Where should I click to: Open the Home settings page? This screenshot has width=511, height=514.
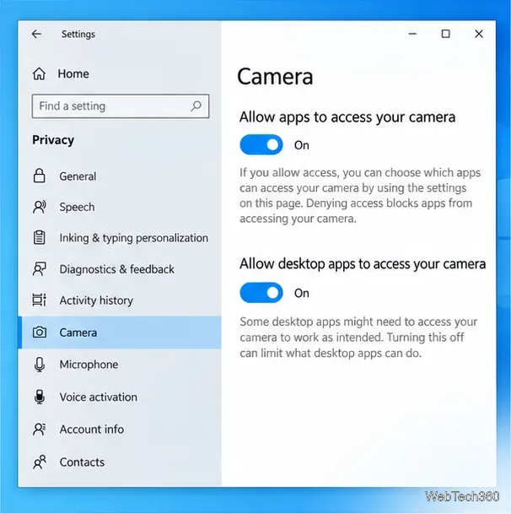click(x=73, y=73)
